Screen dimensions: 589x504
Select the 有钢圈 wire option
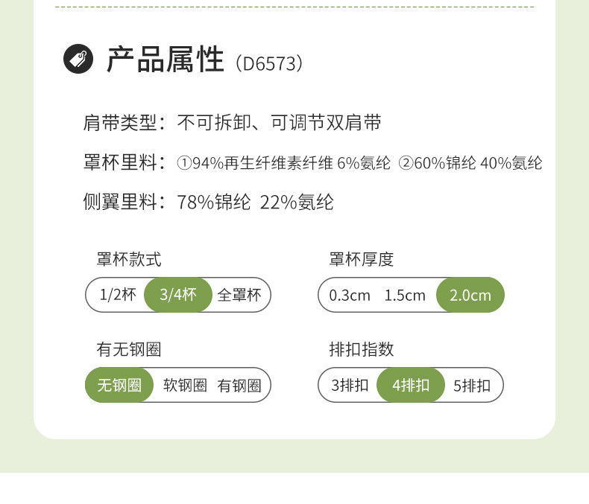tap(239, 386)
